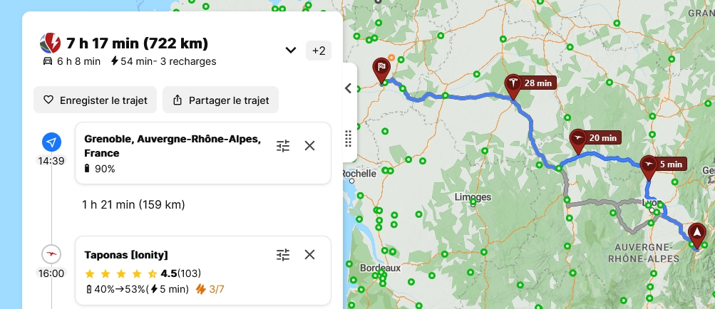The width and height of the screenshot is (715, 309).
Task: Click the 5 min charging stop pin
Action: [649, 166]
